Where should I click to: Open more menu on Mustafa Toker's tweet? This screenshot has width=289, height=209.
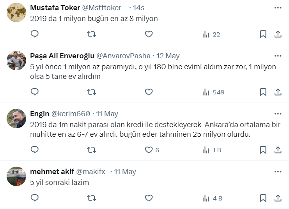[277, 8]
